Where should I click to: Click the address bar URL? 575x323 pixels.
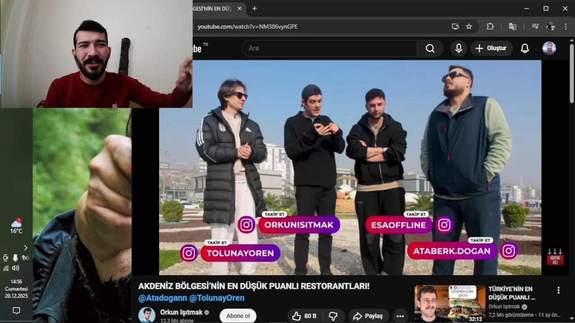pos(248,26)
